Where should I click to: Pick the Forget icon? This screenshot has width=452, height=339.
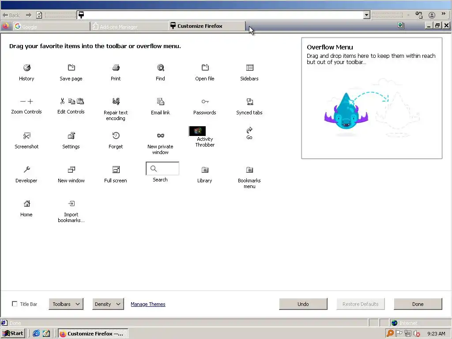click(x=116, y=136)
